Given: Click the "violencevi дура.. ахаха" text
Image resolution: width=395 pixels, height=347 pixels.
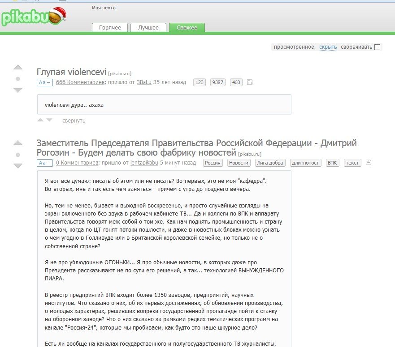Looking at the screenshot, I should pos(74,105).
